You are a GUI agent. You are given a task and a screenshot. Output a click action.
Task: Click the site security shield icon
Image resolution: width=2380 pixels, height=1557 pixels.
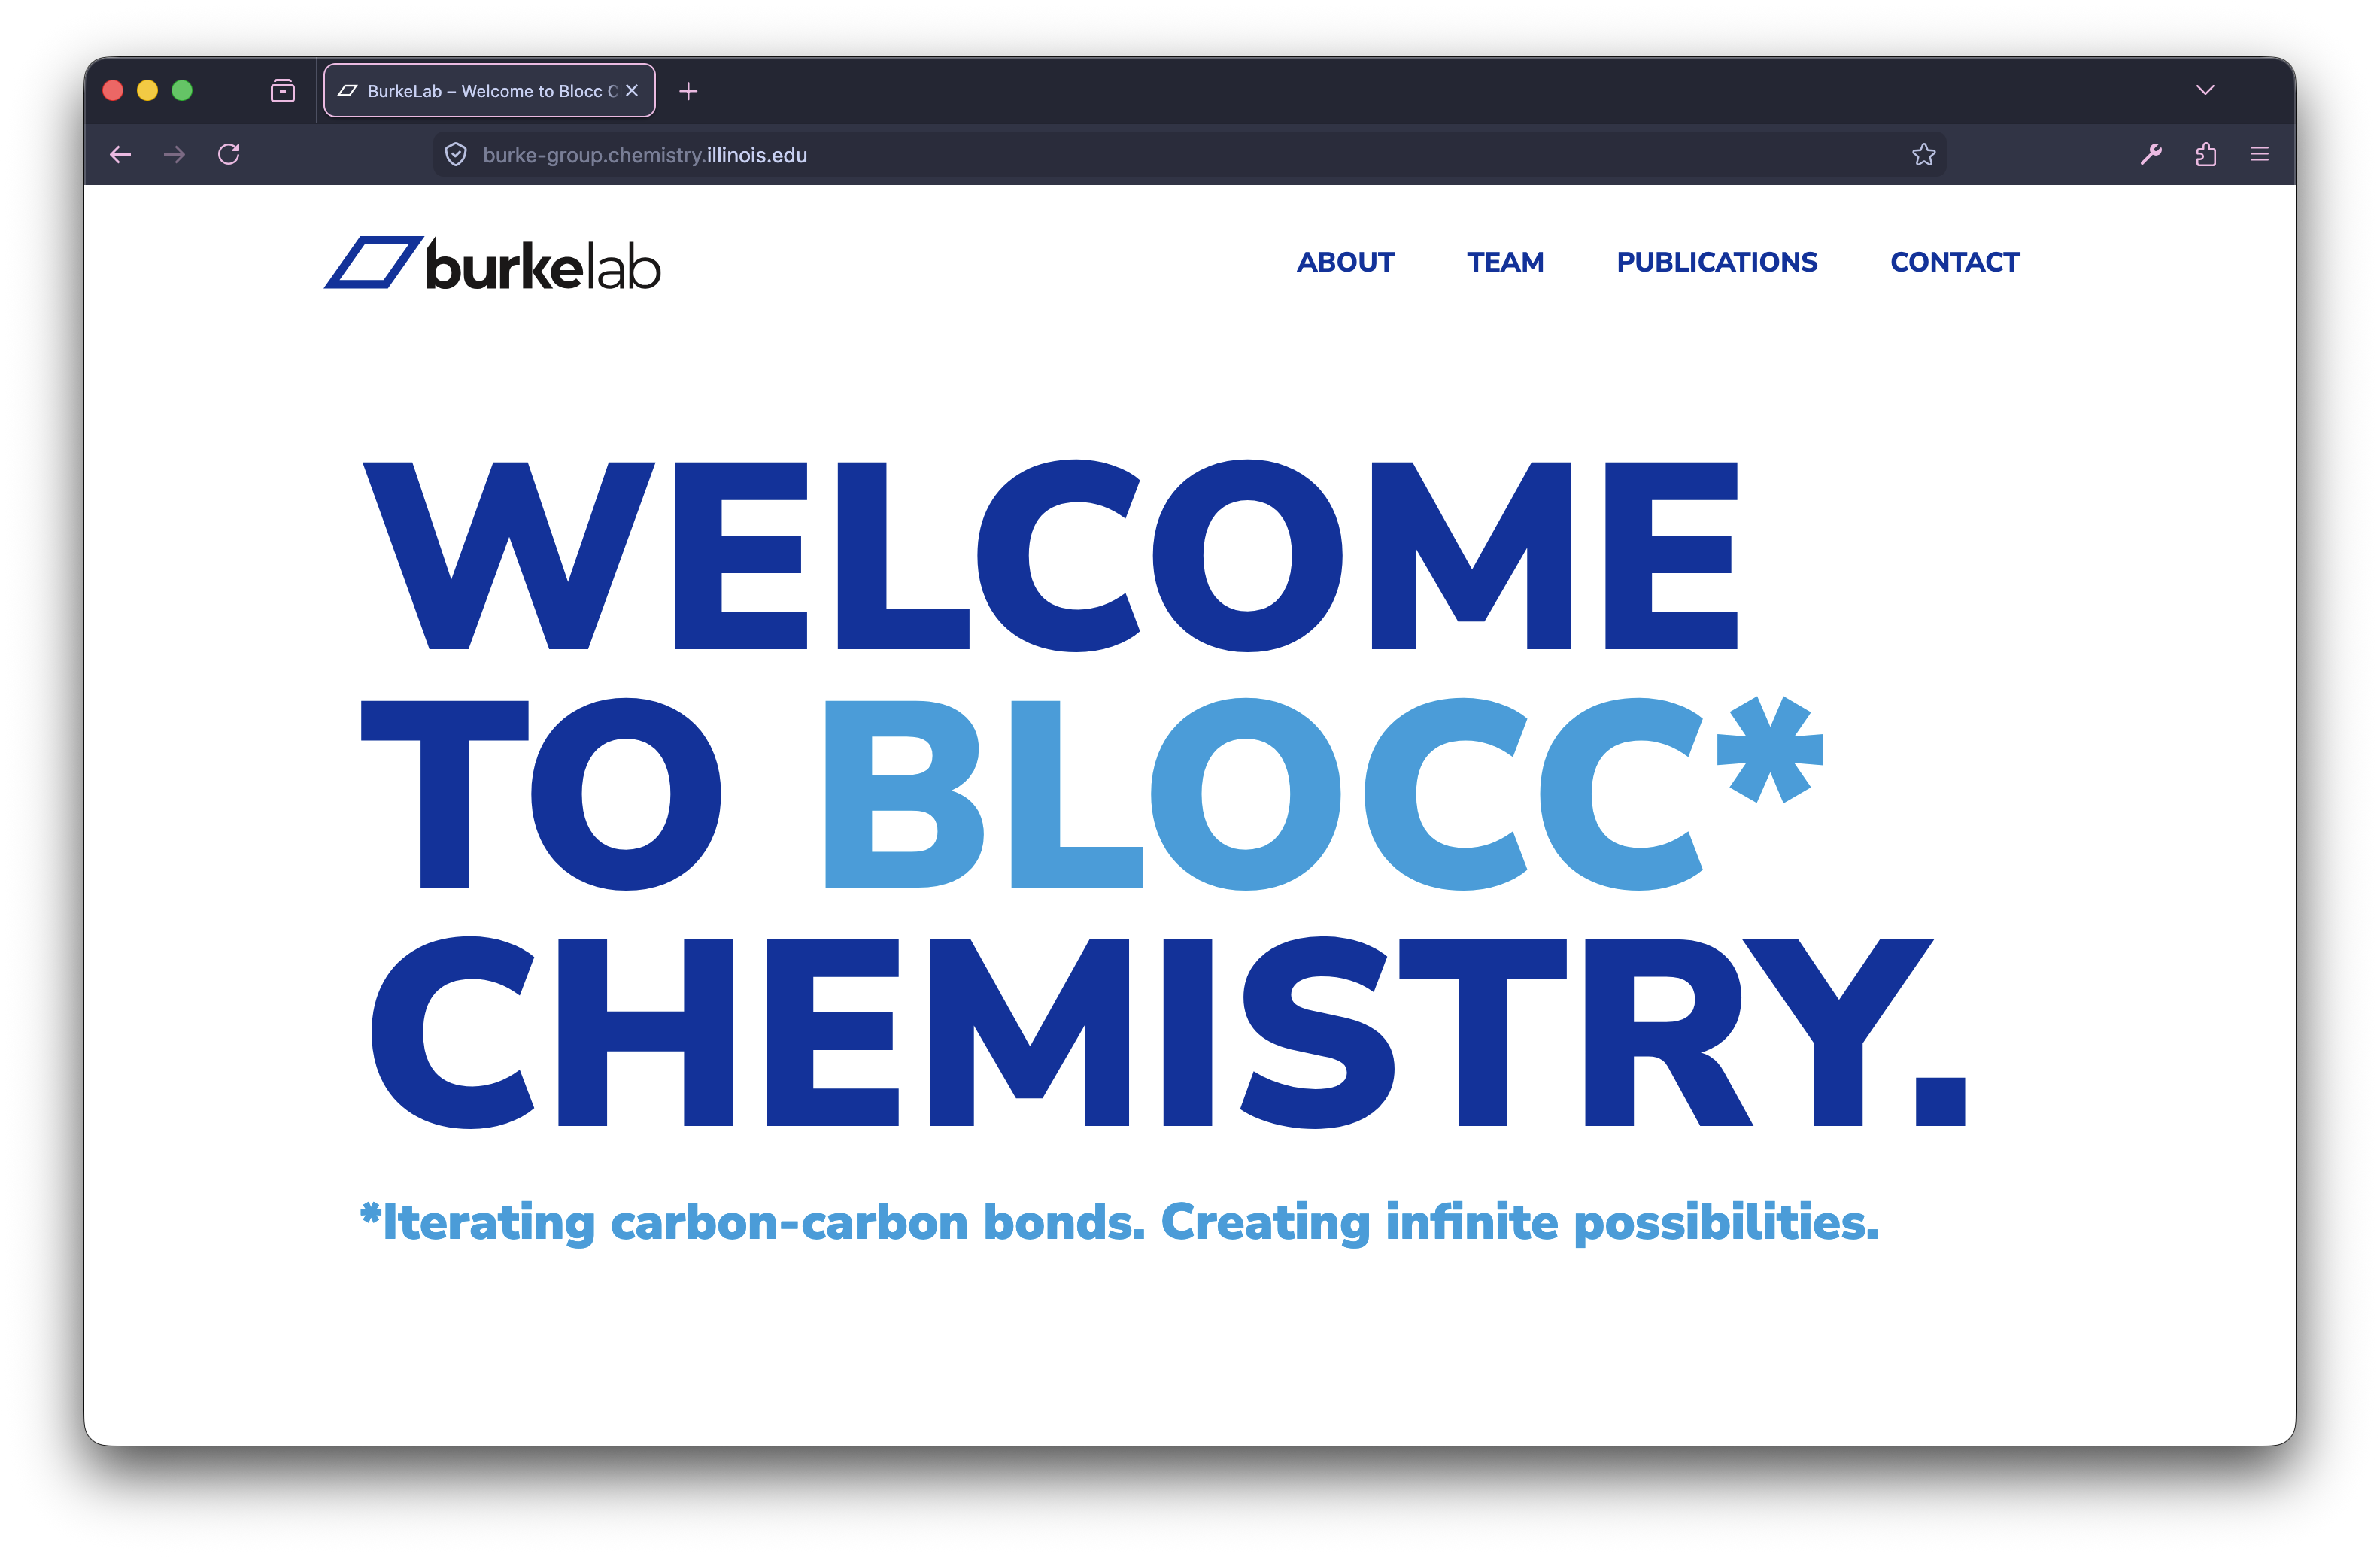click(x=456, y=154)
